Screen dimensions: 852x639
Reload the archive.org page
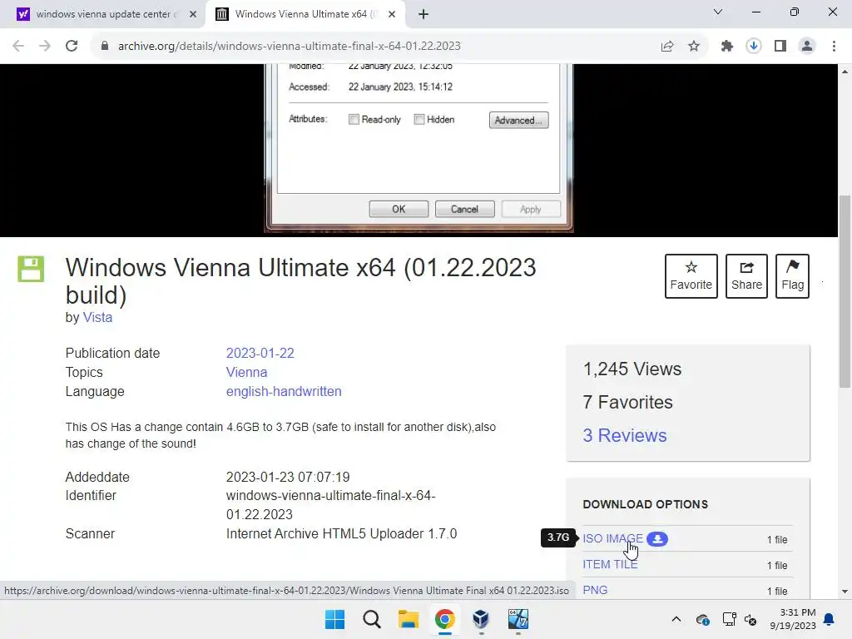(72, 47)
